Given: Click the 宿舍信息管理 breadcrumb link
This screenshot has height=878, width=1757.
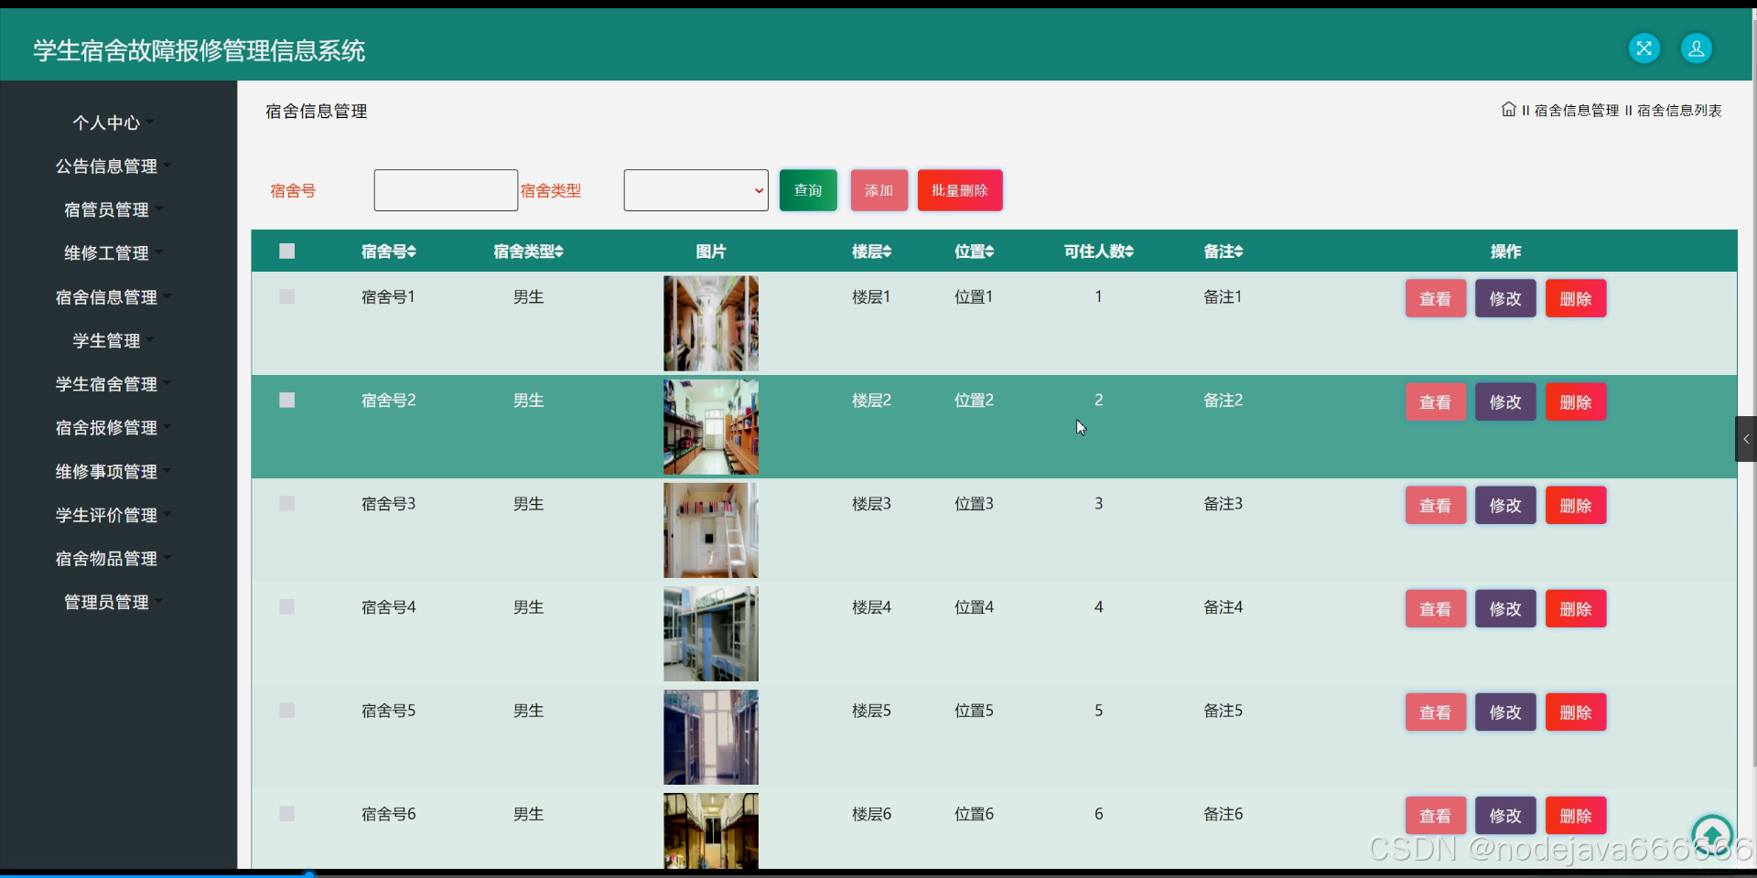Looking at the screenshot, I should pos(1577,111).
